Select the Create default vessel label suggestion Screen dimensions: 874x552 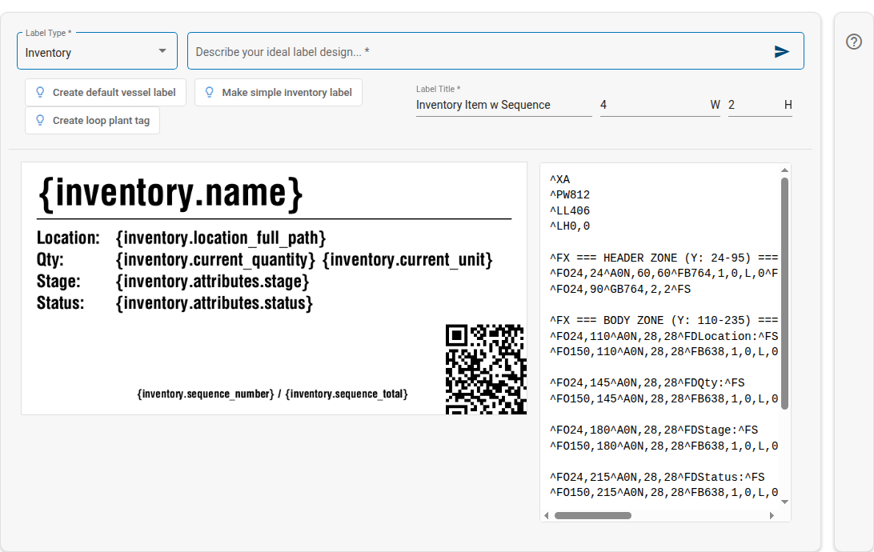tap(106, 93)
